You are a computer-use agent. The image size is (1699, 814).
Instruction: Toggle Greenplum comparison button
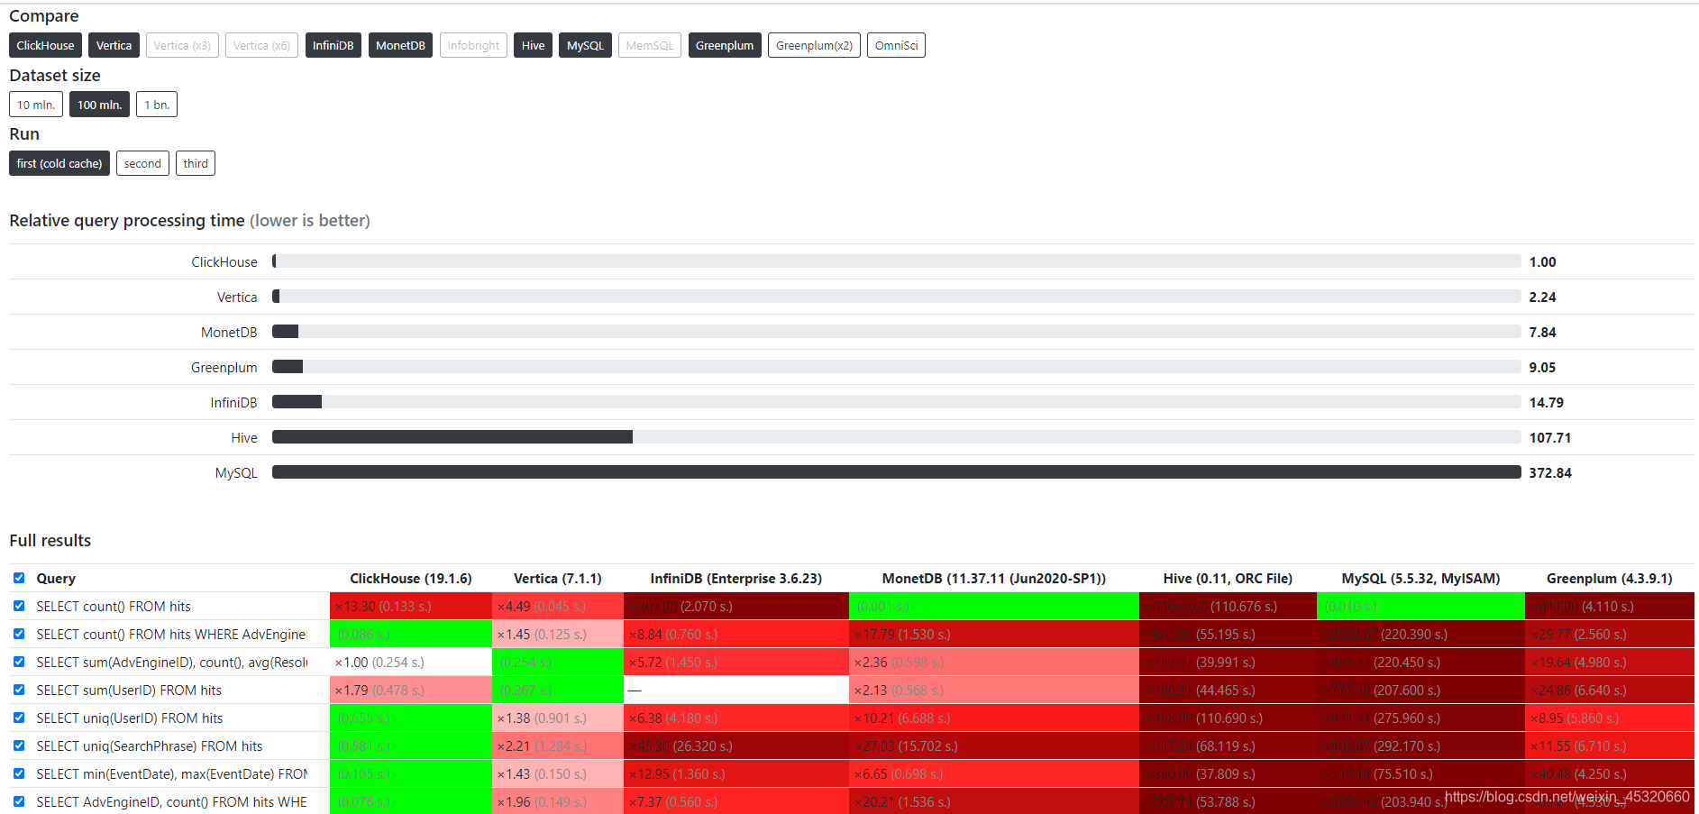(x=725, y=45)
